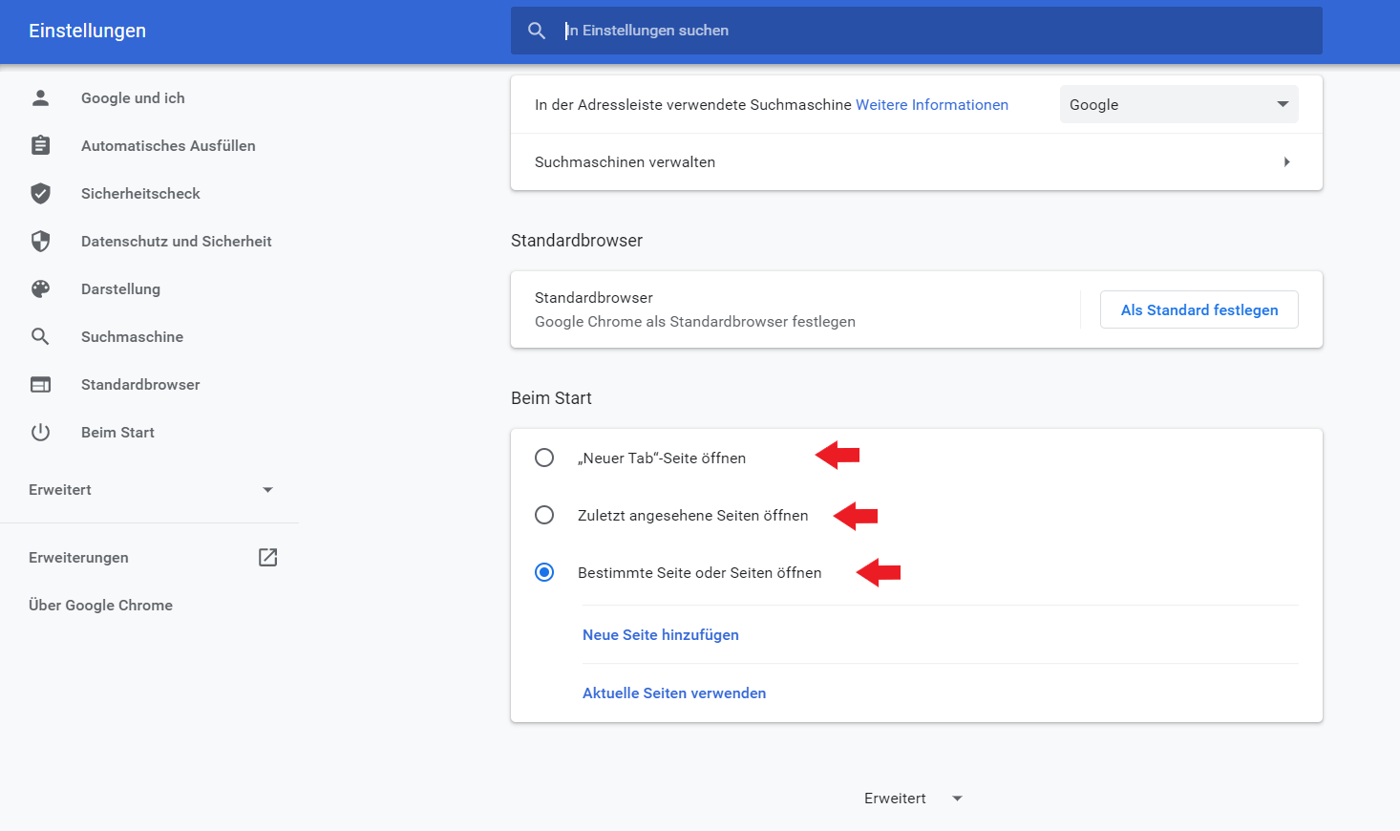The image size is (1400, 831).
Task: Open Über Google Chrome in the sidebar
Action: 100,605
